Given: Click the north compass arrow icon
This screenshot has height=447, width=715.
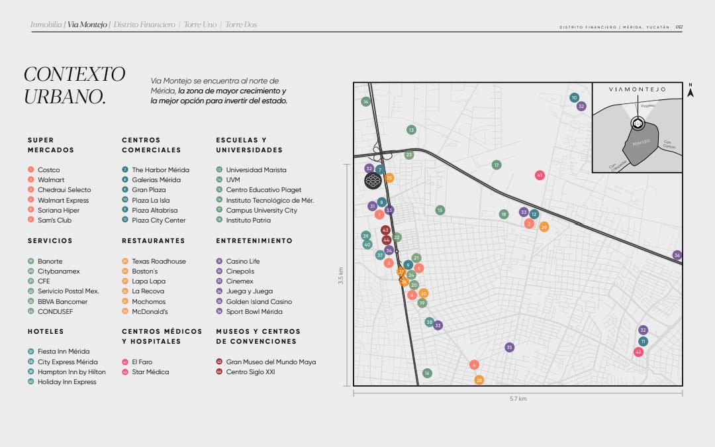Looking at the screenshot, I should click(691, 90).
